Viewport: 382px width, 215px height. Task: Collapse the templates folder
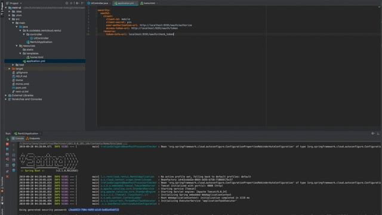click(20, 53)
